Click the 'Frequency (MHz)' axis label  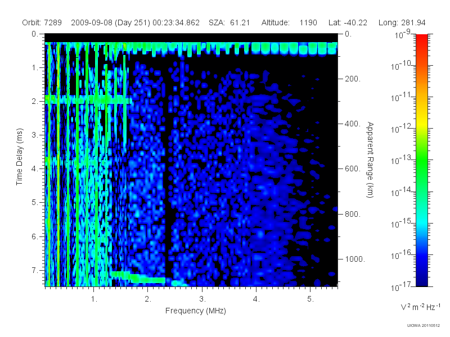[195, 311]
